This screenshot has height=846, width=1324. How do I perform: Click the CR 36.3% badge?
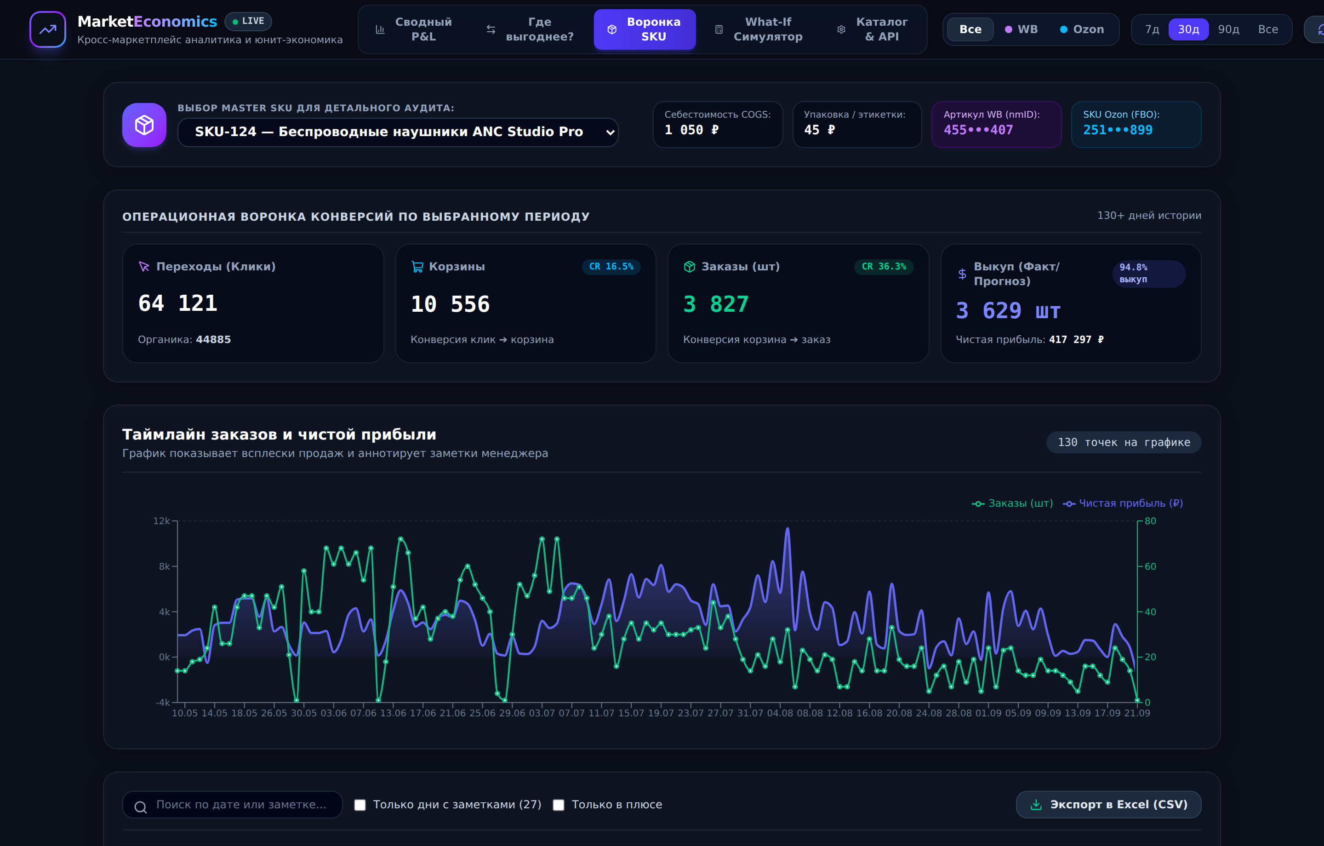tap(884, 267)
